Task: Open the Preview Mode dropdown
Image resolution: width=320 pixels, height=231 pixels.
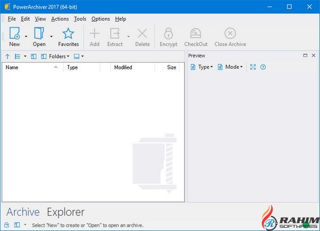Action: [x=230, y=67]
